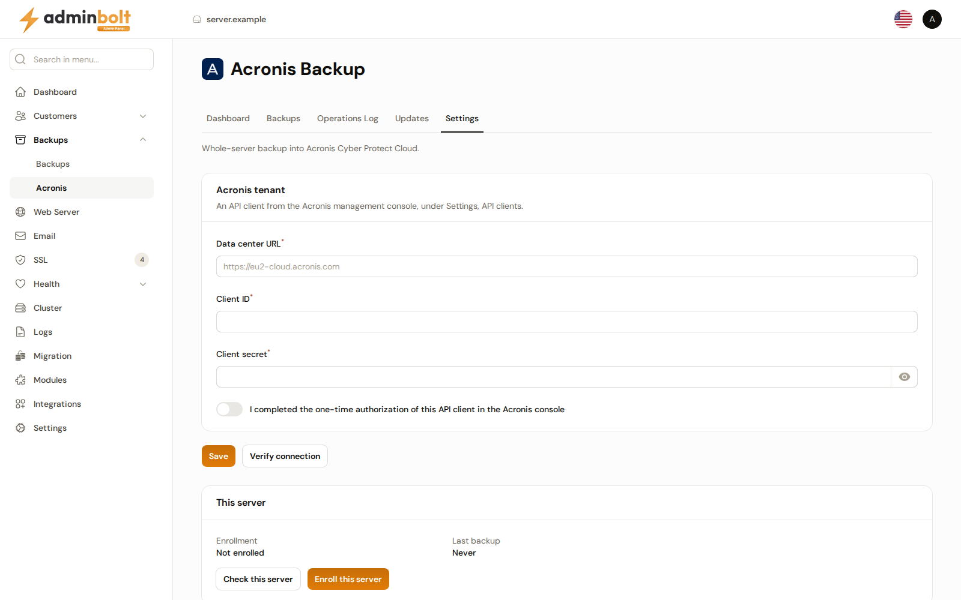Open the user avatar A menu
The image size is (961, 600).
tap(932, 19)
